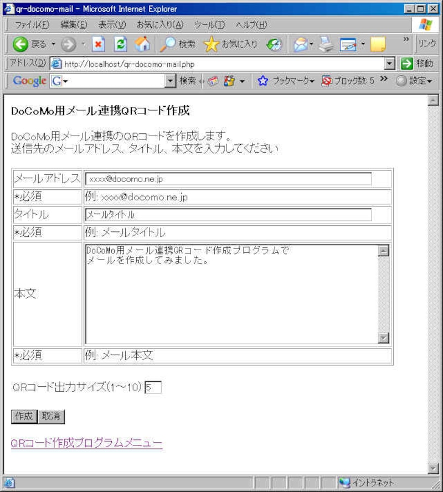The height and width of the screenshot is (492, 443).
Task: Click the 取消 reset button
Action: tap(51, 417)
